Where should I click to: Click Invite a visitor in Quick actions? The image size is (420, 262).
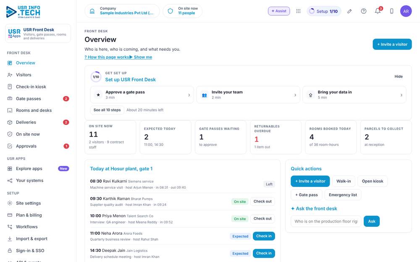click(x=310, y=181)
